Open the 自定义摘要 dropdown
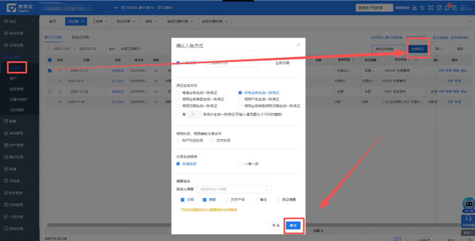The image size is (475, 241). click(234, 189)
